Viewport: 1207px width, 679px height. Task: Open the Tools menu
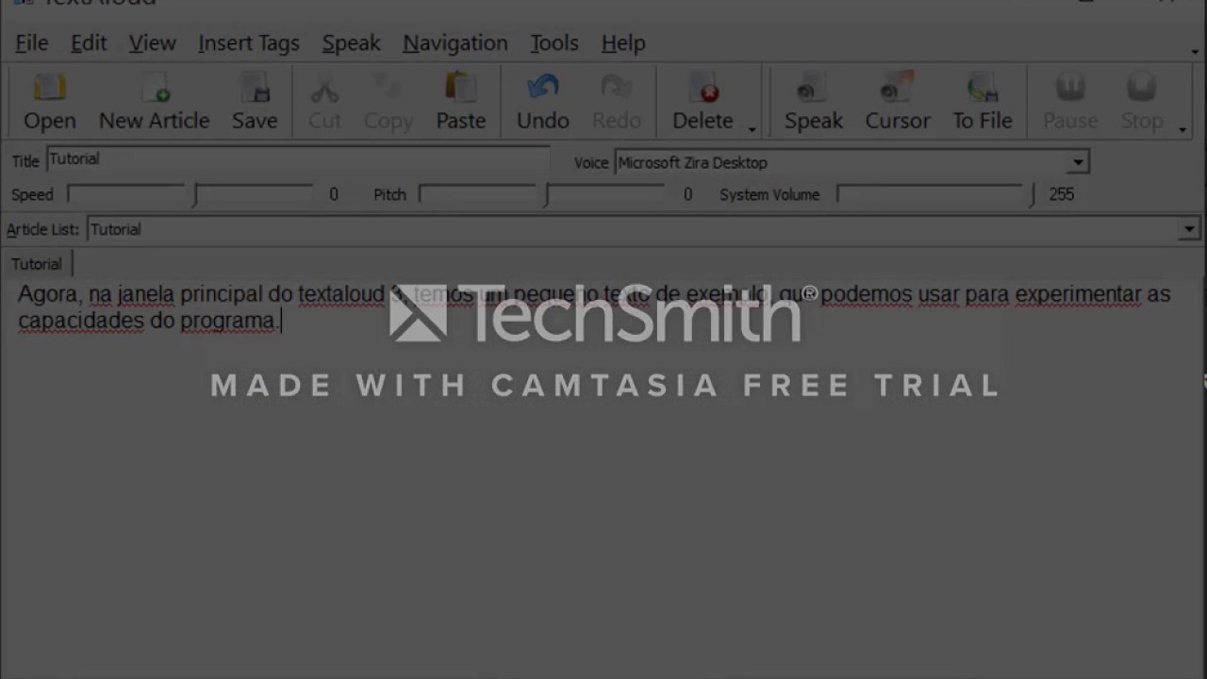point(554,42)
